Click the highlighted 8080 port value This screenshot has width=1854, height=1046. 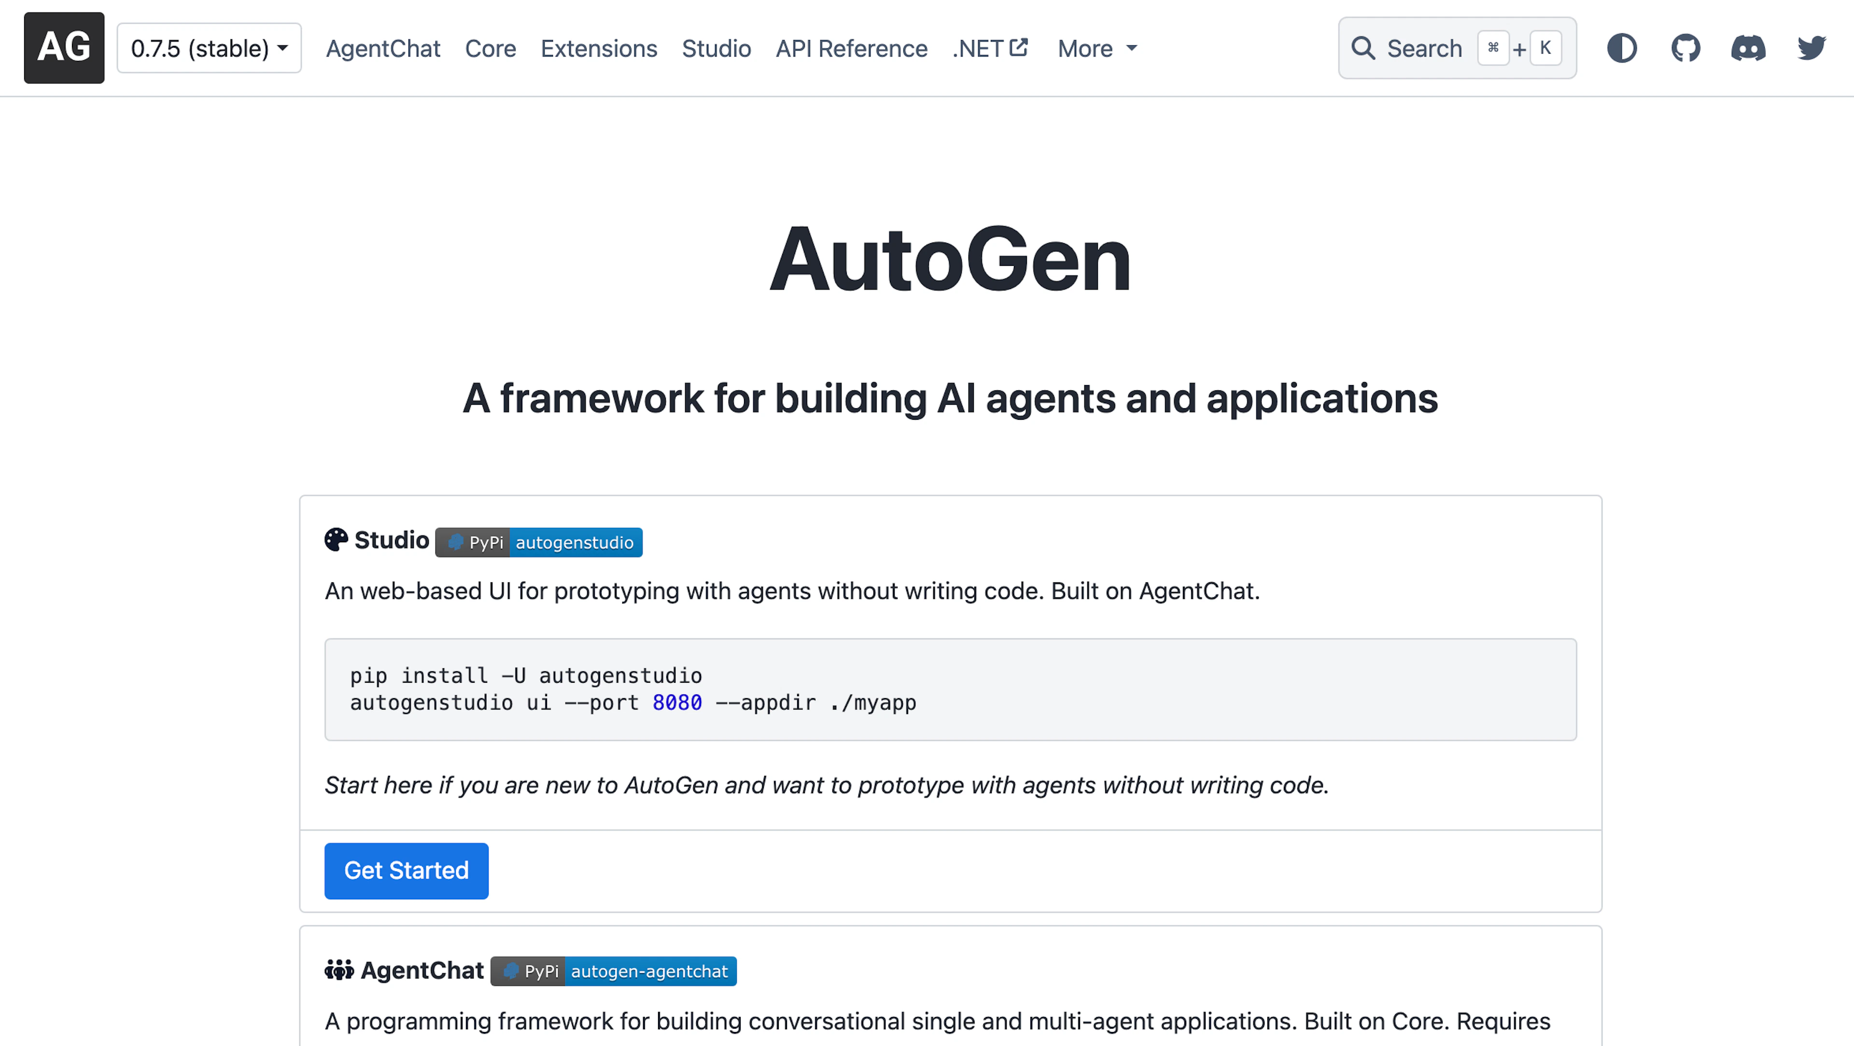[676, 702]
